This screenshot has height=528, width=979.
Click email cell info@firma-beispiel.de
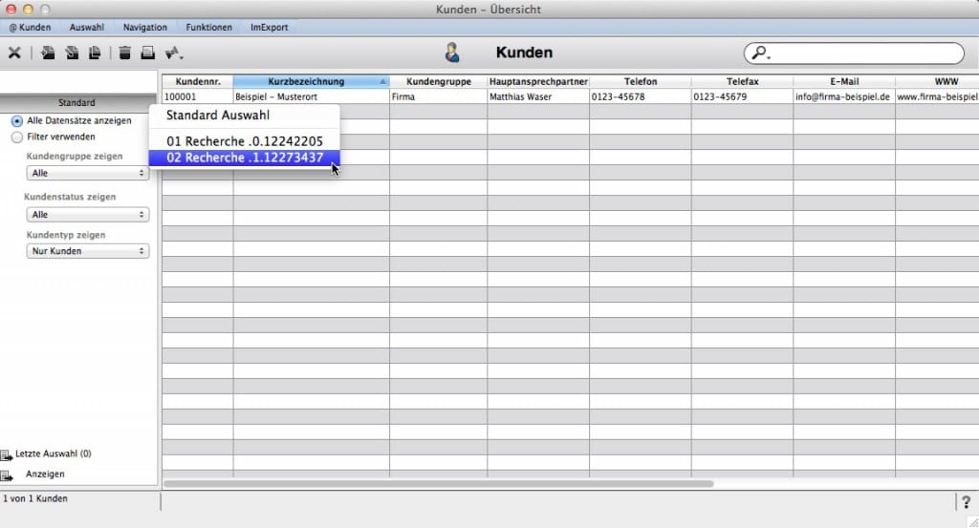(844, 97)
